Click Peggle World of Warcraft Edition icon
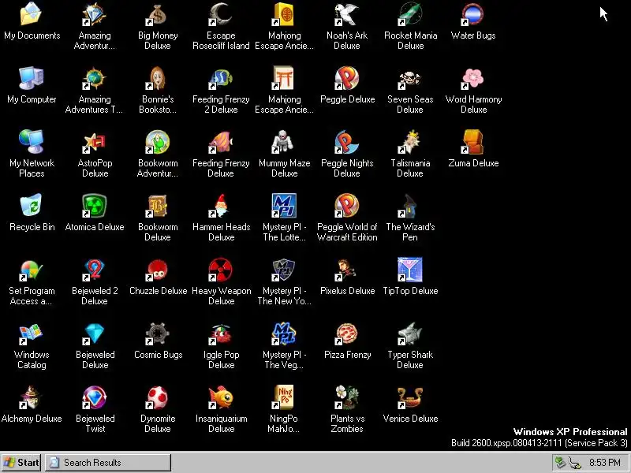The image size is (631, 473). point(347,206)
